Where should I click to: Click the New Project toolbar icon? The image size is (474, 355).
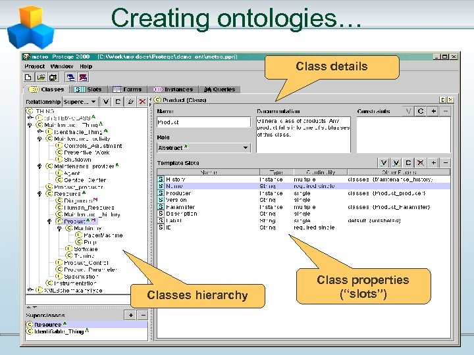point(28,78)
